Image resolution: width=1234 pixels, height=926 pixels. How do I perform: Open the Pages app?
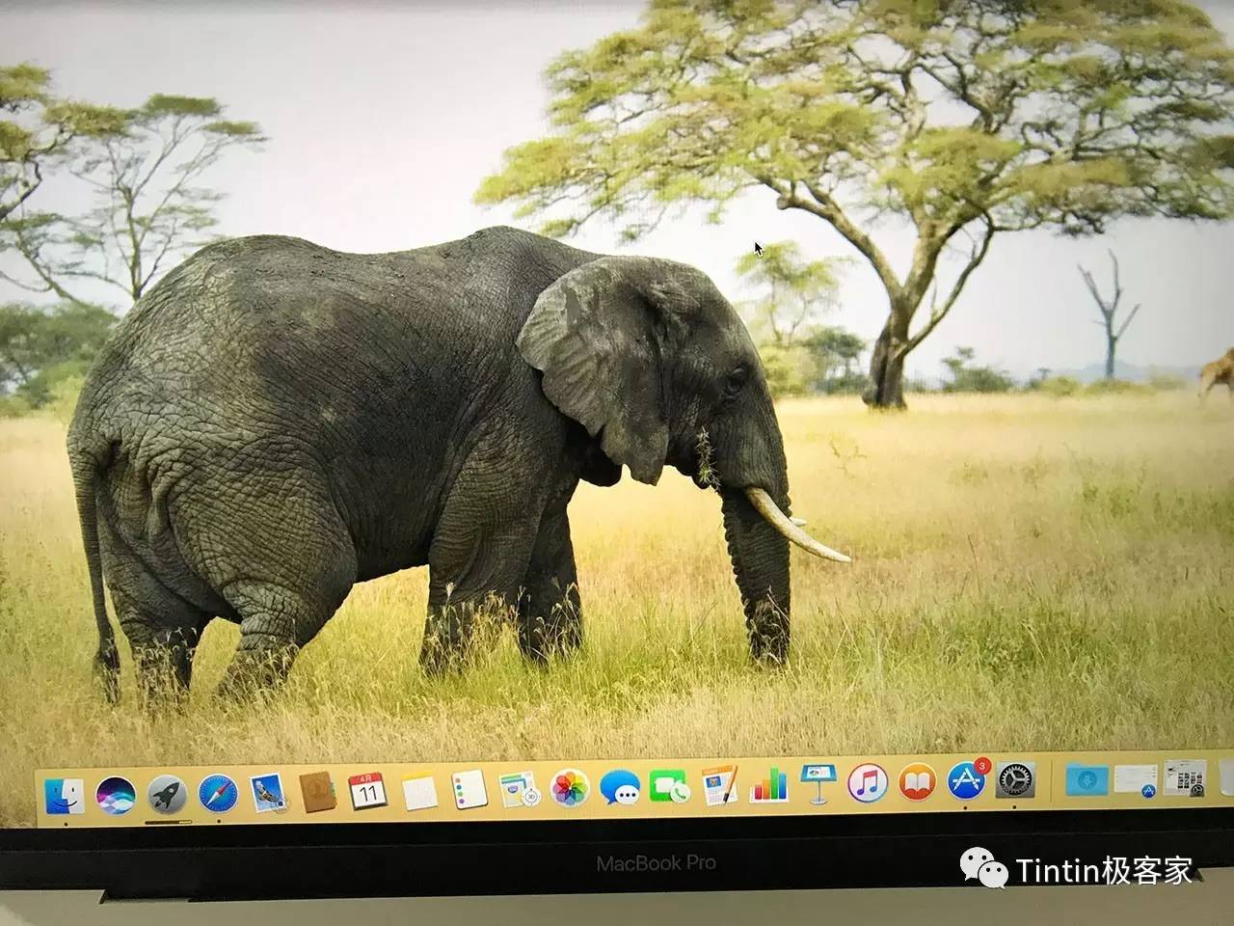click(x=719, y=785)
